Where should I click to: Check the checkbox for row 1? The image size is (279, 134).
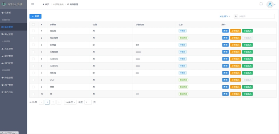[33, 31]
